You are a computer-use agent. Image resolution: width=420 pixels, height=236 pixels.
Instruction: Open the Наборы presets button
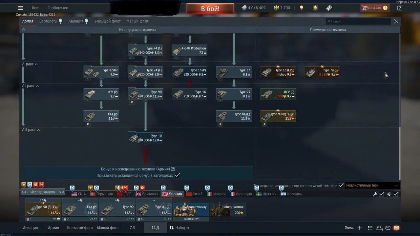[179, 228]
